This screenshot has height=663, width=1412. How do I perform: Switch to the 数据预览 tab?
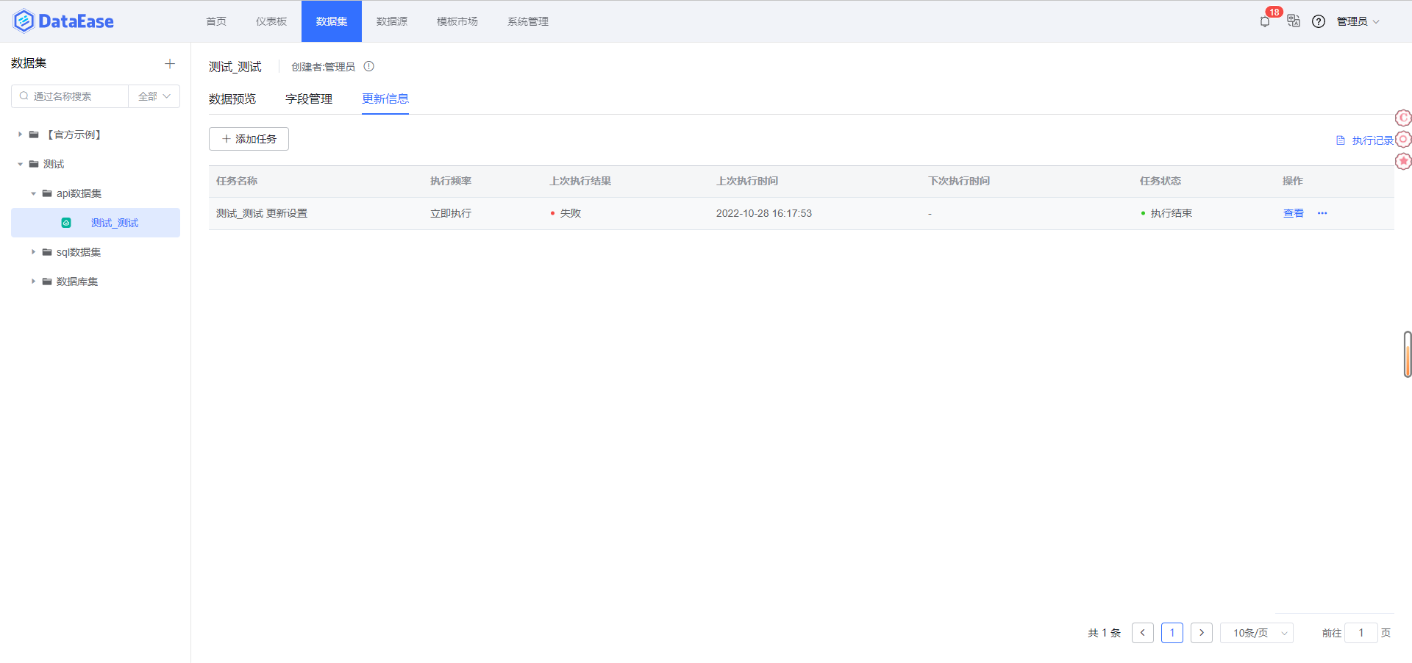click(x=232, y=99)
